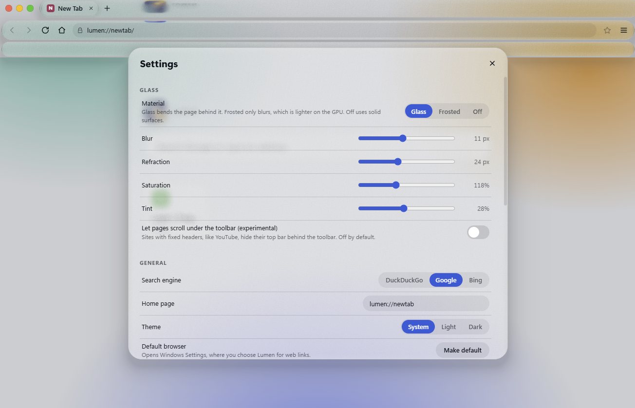Bookmark this page with the star icon

607,30
